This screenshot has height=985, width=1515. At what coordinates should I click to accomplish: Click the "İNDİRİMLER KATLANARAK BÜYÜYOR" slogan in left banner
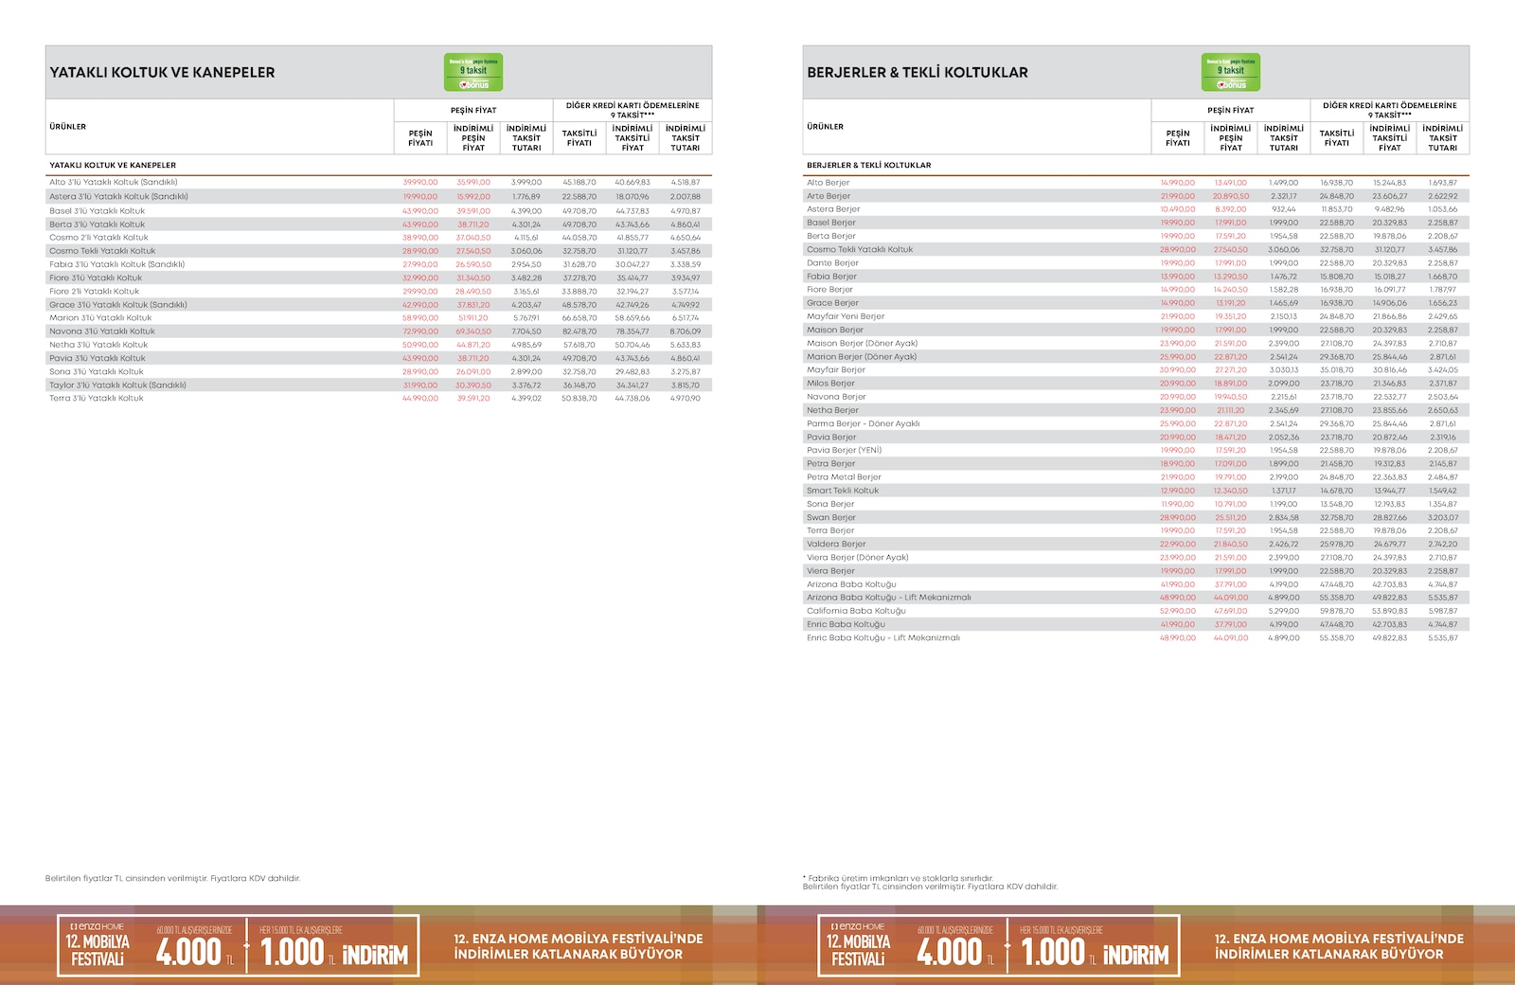[x=568, y=954]
